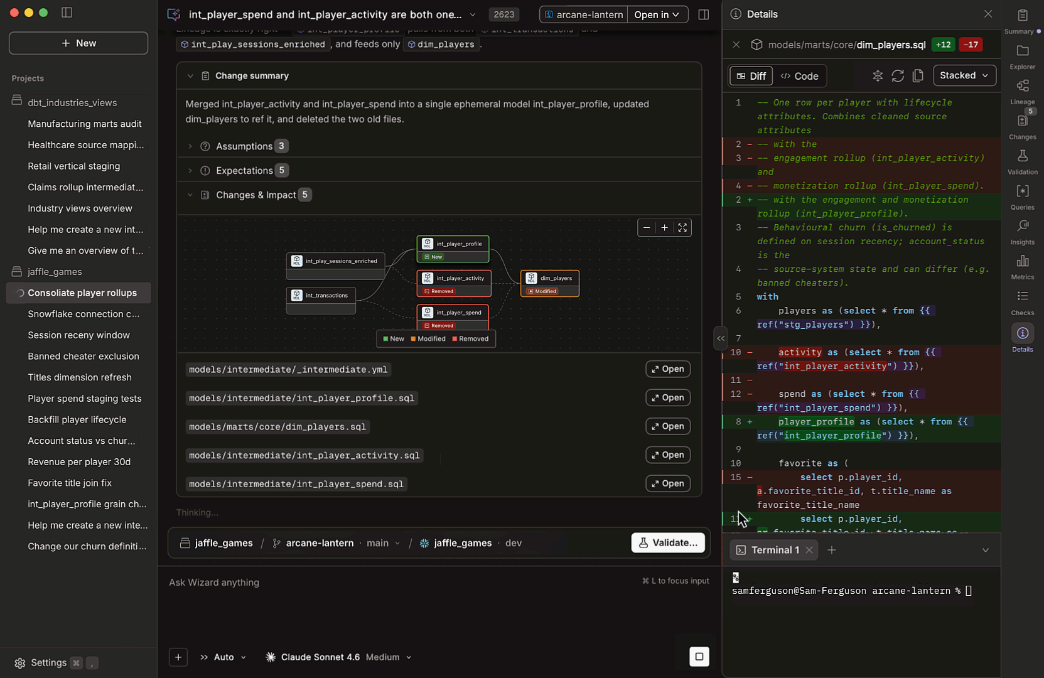Switch to Code view

pyautogui.click(x=799, y=76)
